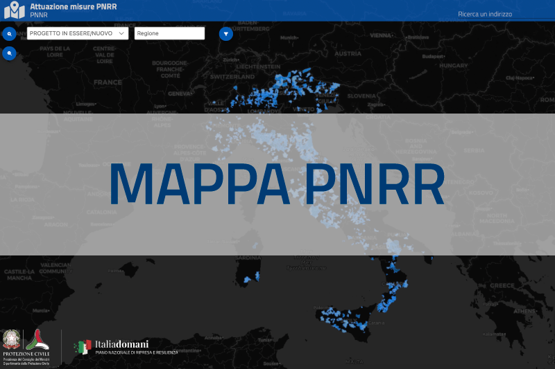Click the Ricerca un indirizzo search field

click(506, 14)
